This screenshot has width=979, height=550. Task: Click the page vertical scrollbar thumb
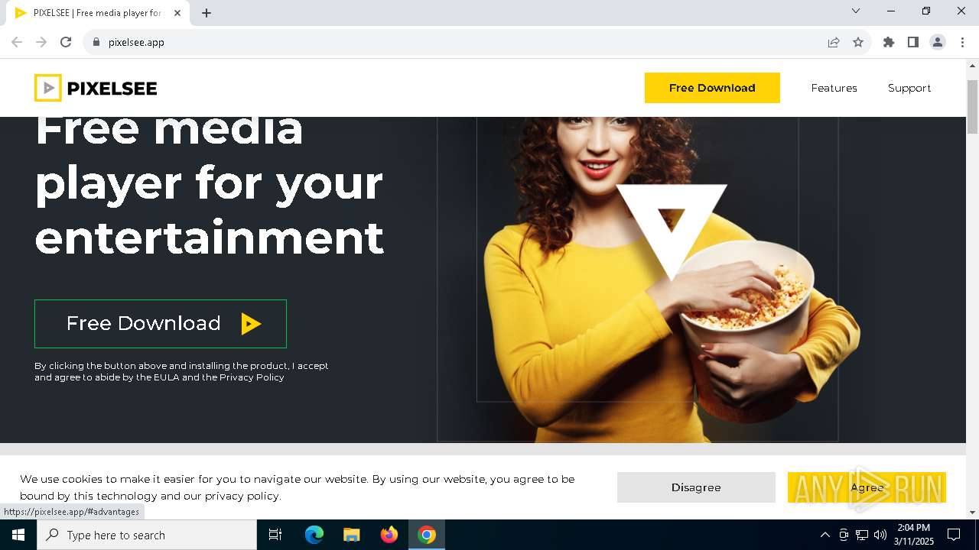pyautogui.click(x=973, y=105)
